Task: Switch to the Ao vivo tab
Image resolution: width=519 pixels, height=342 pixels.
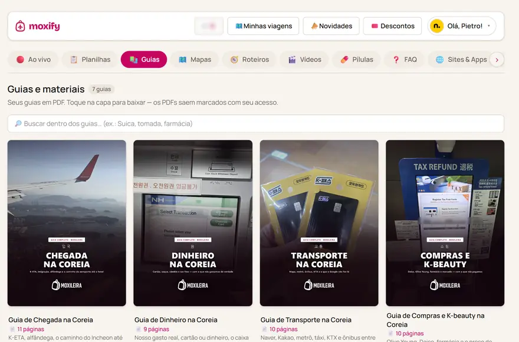Action: point(34,60)
